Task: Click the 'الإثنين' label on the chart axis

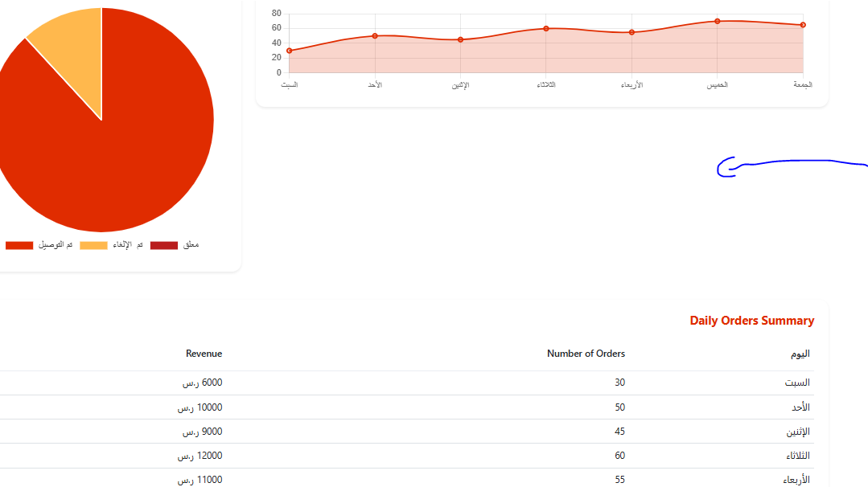Action: (x=460, y=85)
